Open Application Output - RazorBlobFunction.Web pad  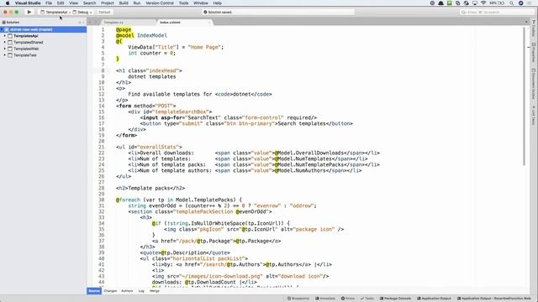[494, 299]
